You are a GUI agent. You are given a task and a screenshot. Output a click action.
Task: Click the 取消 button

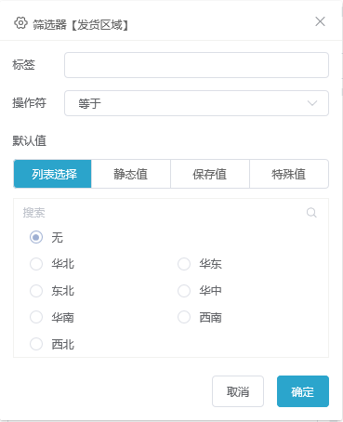click(238, 391)
